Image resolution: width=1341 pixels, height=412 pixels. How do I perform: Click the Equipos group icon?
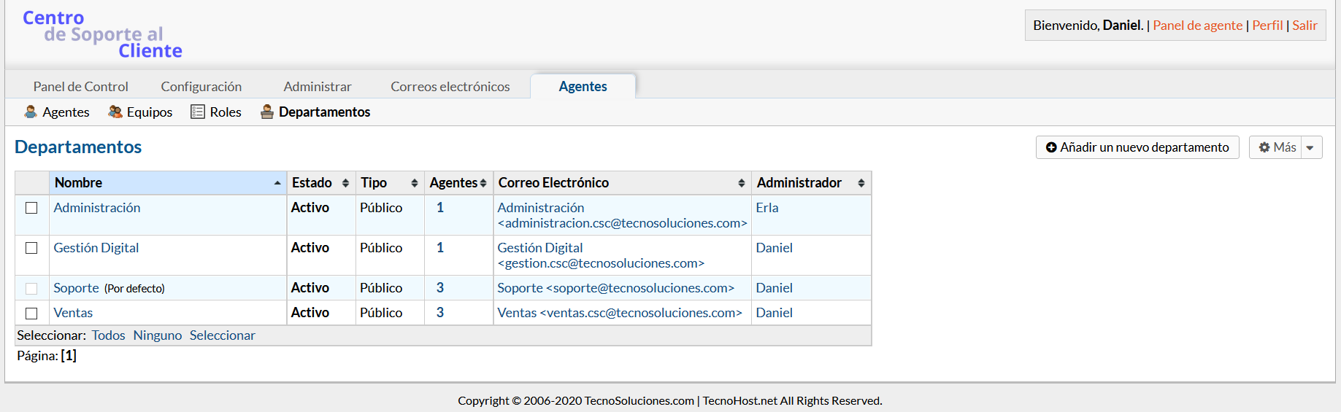coord(115,112)
